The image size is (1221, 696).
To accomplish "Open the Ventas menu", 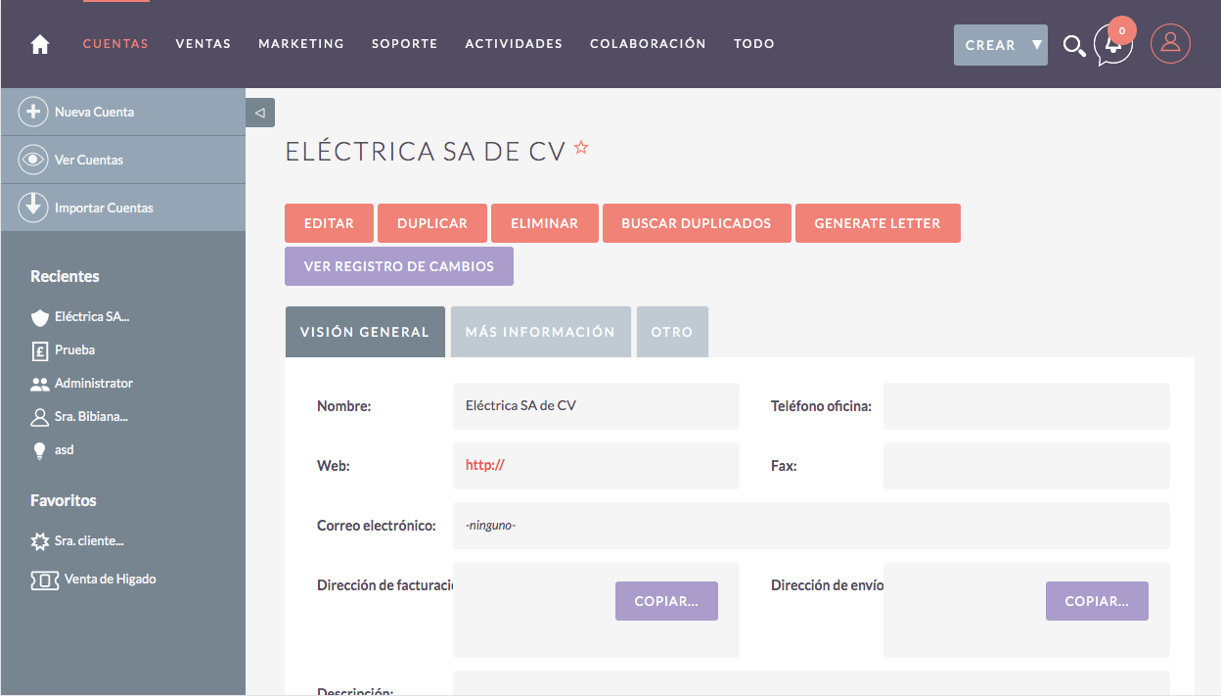I will (203, 44).
